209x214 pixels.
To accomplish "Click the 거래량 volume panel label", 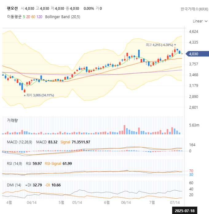I will tap(12, 120).
